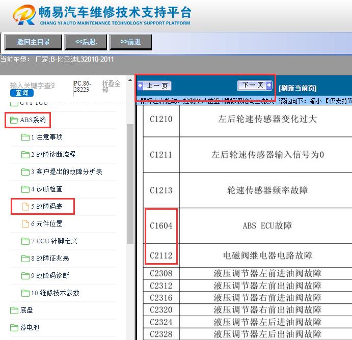Click the right arrow icon on 下一页
This screenshot has width=352, height=340.
pos(268,85)
